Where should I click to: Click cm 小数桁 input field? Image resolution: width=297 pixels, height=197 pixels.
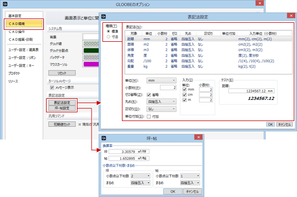click(x=206, y=95)
